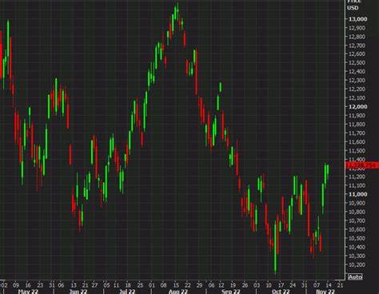This screenshot has width=379, height=294.
Task: Select the 10,200 price label
Action: (357, 264)
